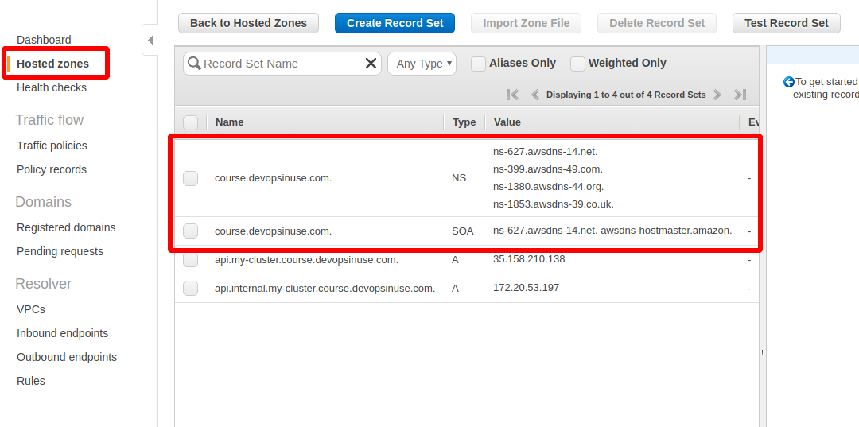Viewport: 859px width, 427px height.
Task: Click Import Zone File button
Action: 526,23
